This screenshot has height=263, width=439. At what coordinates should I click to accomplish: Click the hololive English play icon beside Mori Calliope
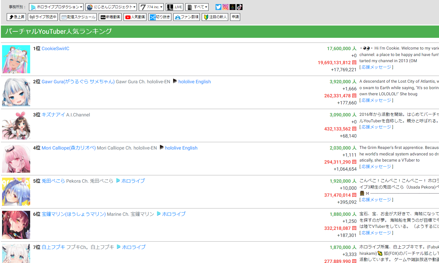162,147
